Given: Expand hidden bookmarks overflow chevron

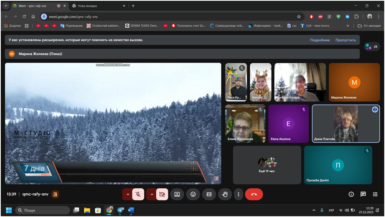Looking at the screenshot, I should [x=348, y=26].
